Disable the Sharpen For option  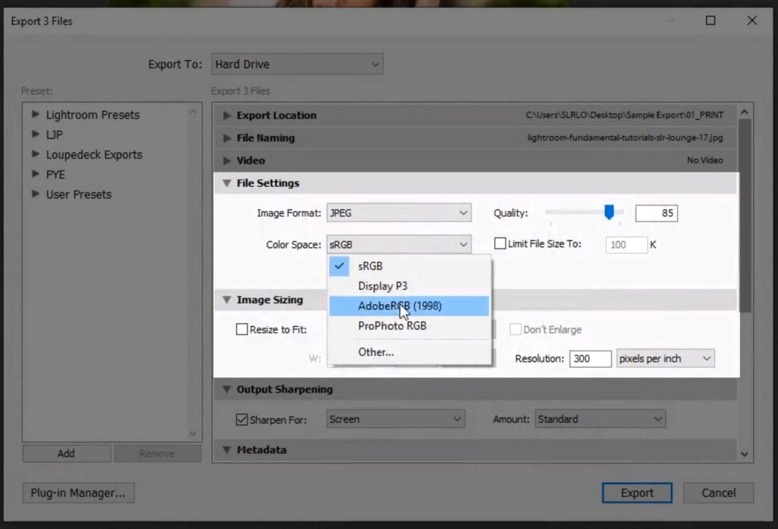tap(242, 419)
